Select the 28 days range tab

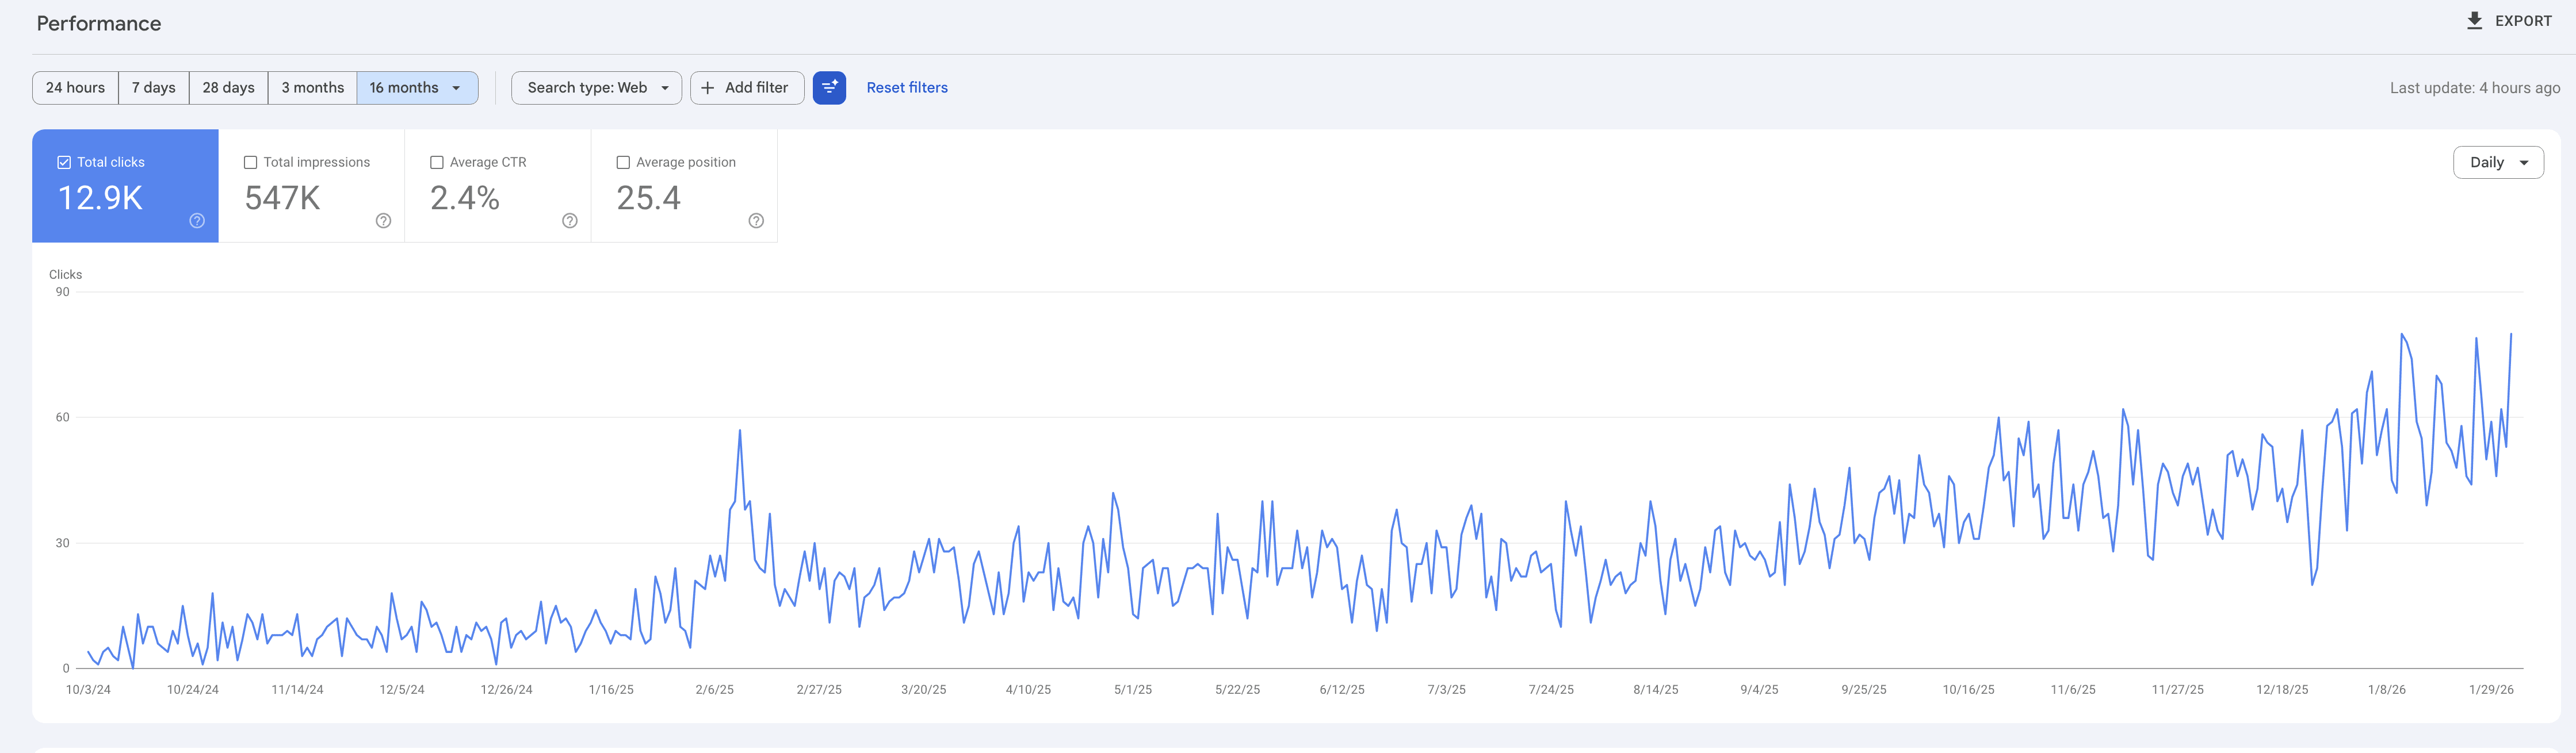(x=228, y=88)
